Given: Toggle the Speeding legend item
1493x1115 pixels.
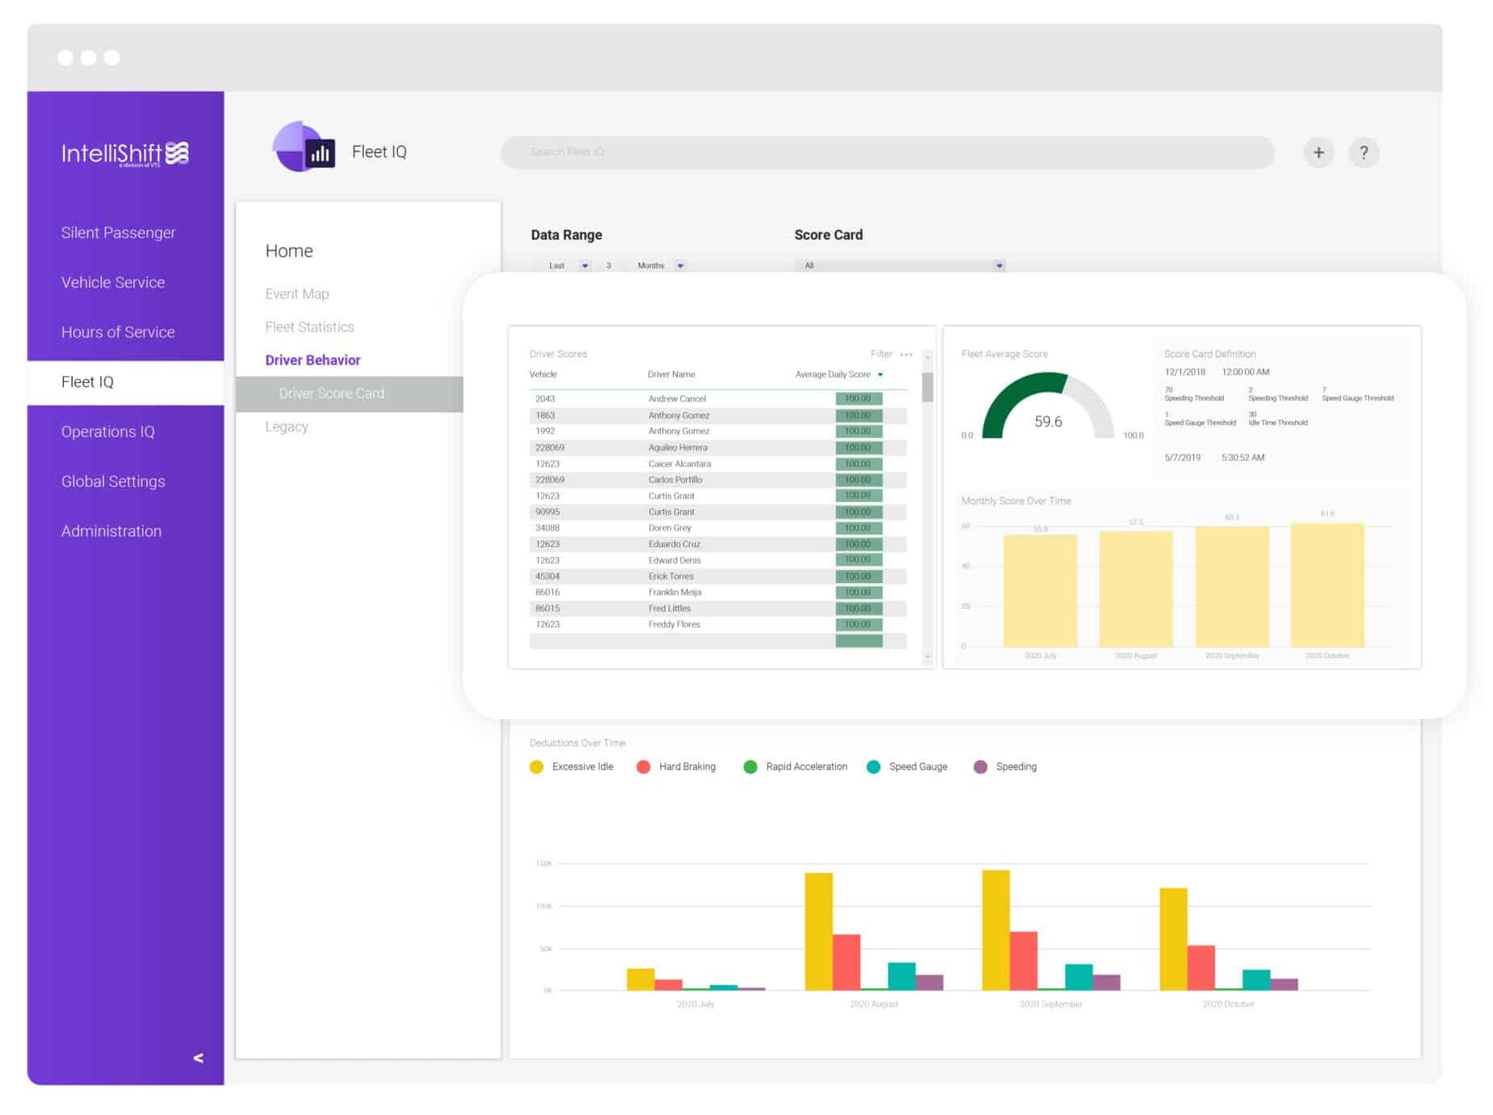Looking at the screenshot, I should tap(980, 766).
